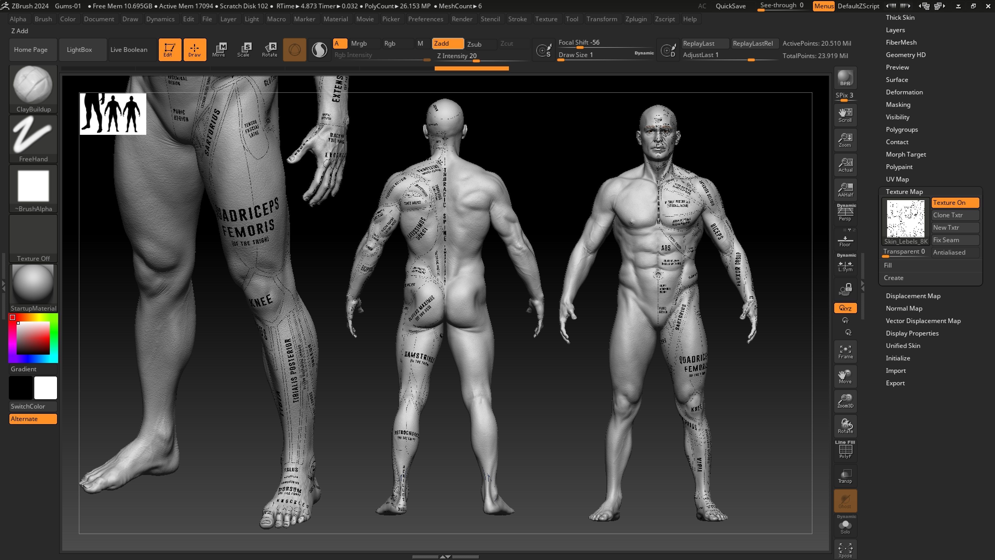Click the Frame mesh icon
This screenshot has width=995, height=560.
(x=845, y=351)
